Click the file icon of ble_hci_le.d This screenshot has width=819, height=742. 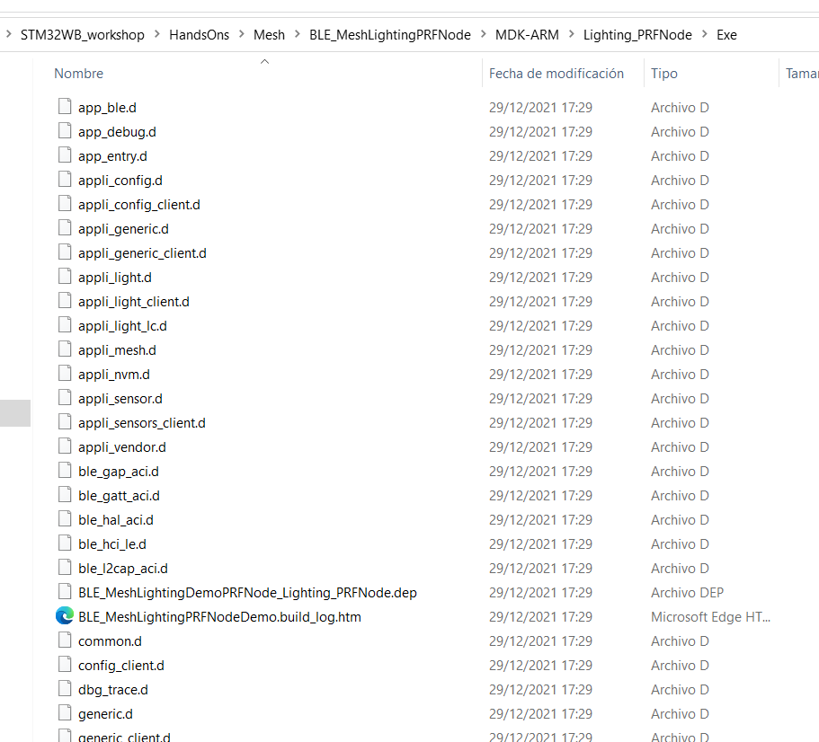(64, 543)
